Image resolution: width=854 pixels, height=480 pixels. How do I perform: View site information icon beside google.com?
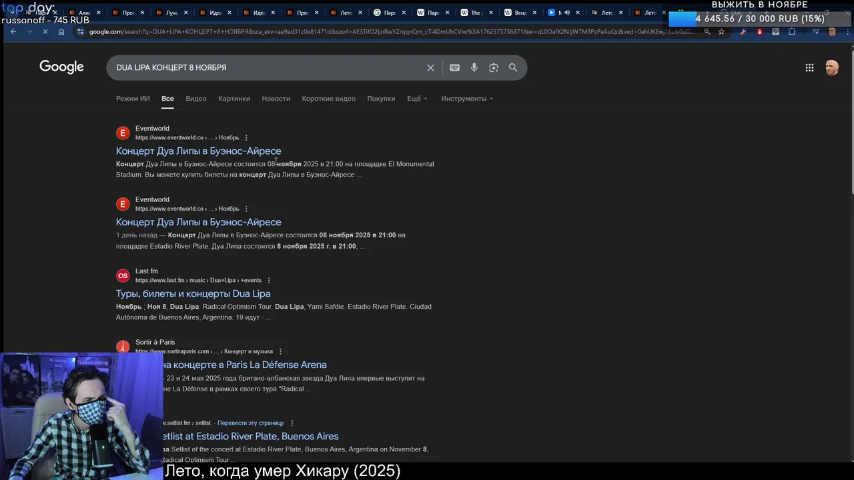point(80,31)
